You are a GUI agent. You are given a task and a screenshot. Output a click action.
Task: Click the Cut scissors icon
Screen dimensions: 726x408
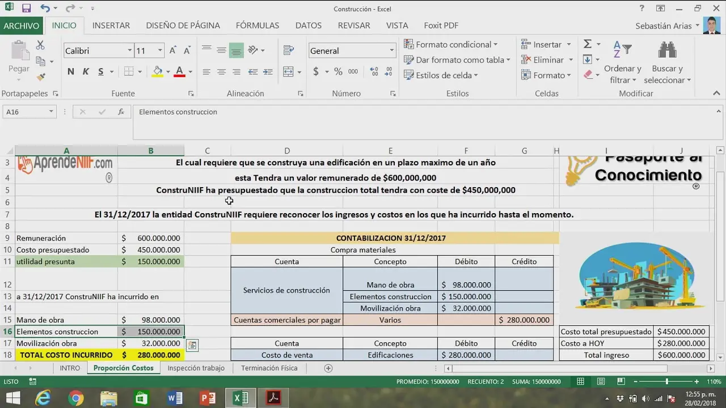pyautogui.click(x=40, y=45)
